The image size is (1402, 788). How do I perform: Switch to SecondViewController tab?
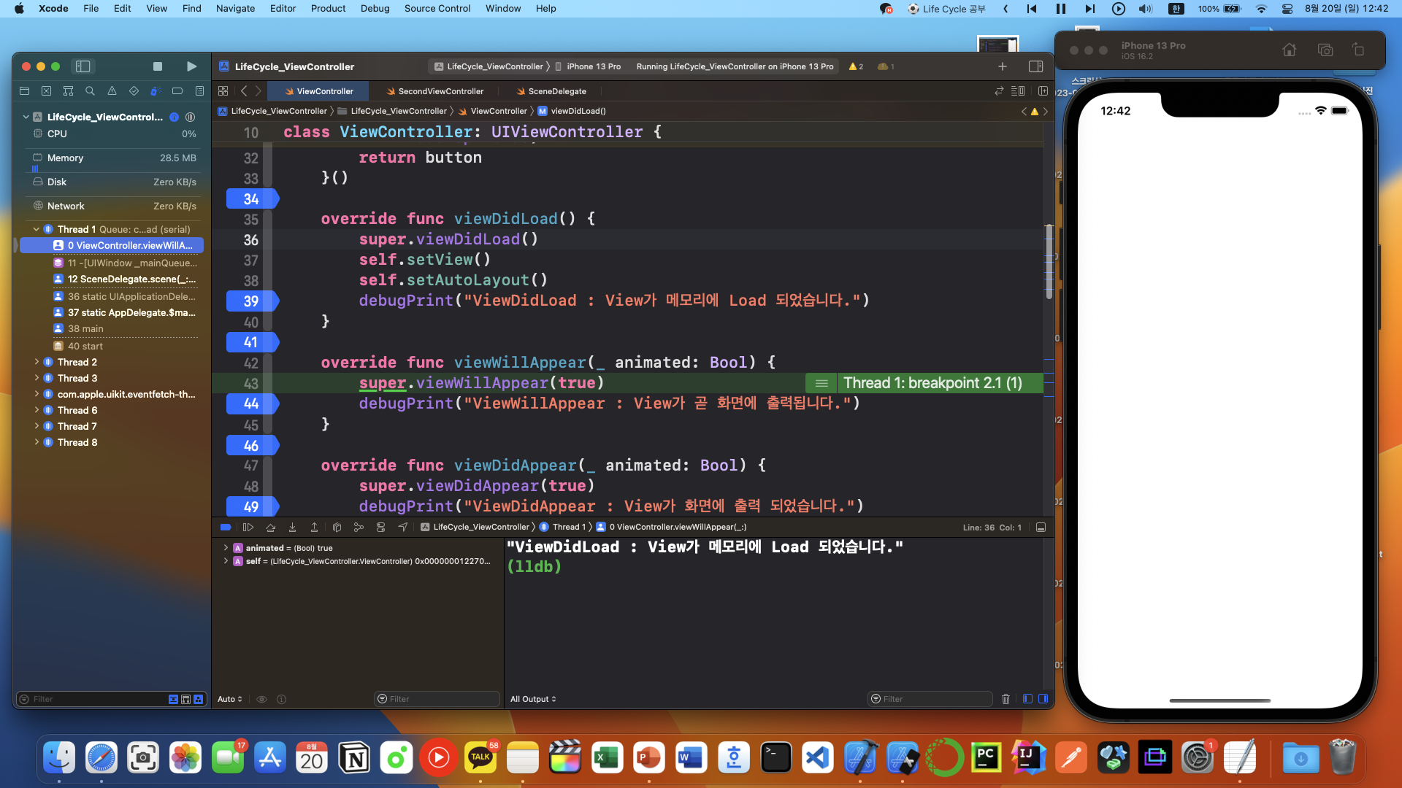[x=434, y=91]
